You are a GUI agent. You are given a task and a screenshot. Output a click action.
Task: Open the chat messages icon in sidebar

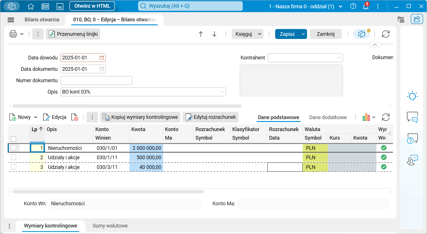click(413, 117)
